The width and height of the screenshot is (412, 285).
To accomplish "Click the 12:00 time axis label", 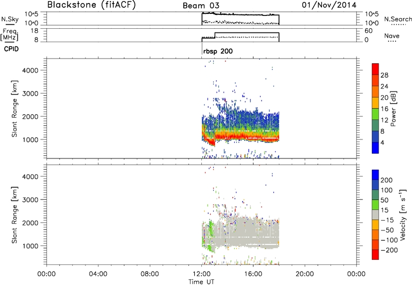I will click(x=201, y=274).
